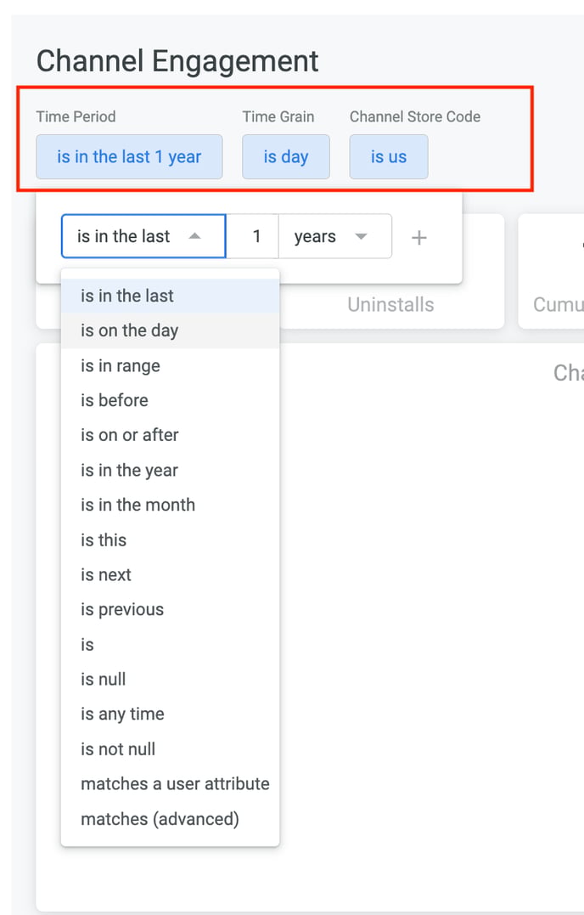The image size is (584, 915).
Task: Click the number input showing 1
Action: [253, 237]
